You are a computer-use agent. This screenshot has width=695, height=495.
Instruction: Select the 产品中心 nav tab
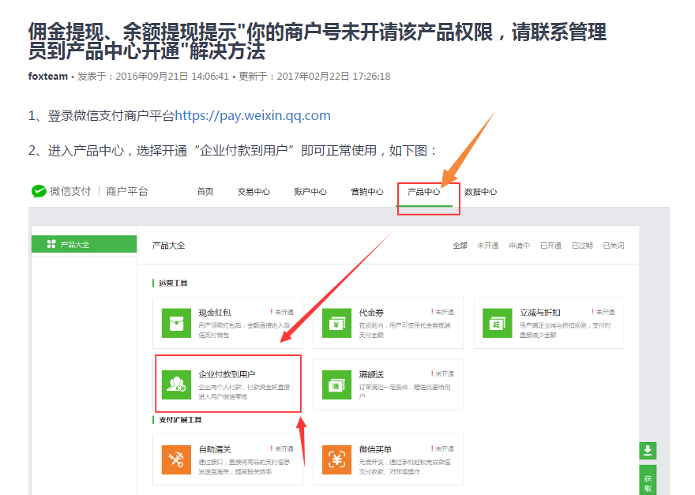pos(424,192)
